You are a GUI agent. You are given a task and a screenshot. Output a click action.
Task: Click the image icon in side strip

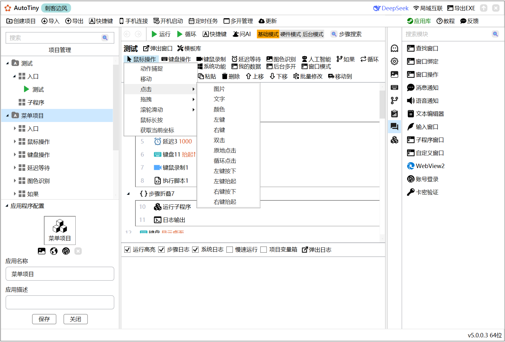point(394,74)
